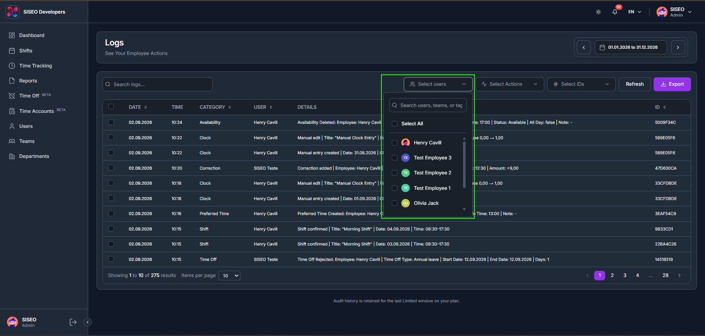Check the Test Employee 1 checkbox
Viewport: 705px width, 336px height.
pos(395,188)
